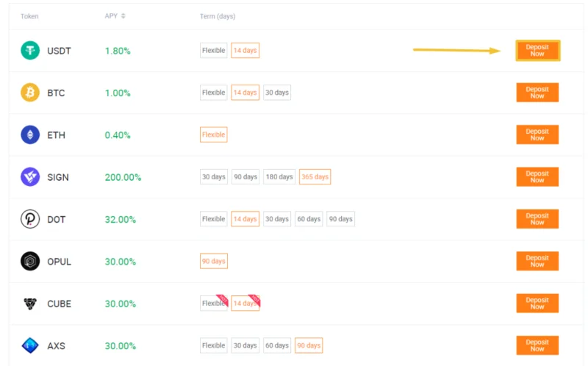Pick 90 days term for DOT
588x366 pixels.
click(x=341, y=219)
